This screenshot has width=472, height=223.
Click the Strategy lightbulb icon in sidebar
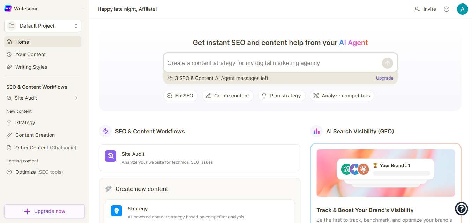[x=9, y=122]
